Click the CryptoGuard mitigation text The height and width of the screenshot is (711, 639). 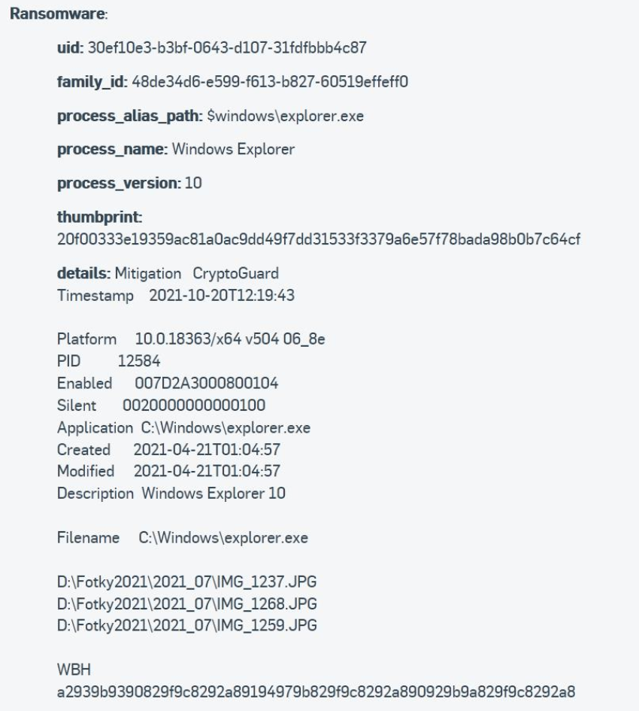pos(235,273)
